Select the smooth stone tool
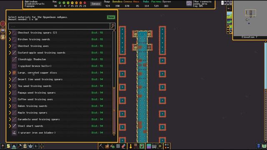The height and width of the screenshot is (150, 267). [118, 146]
